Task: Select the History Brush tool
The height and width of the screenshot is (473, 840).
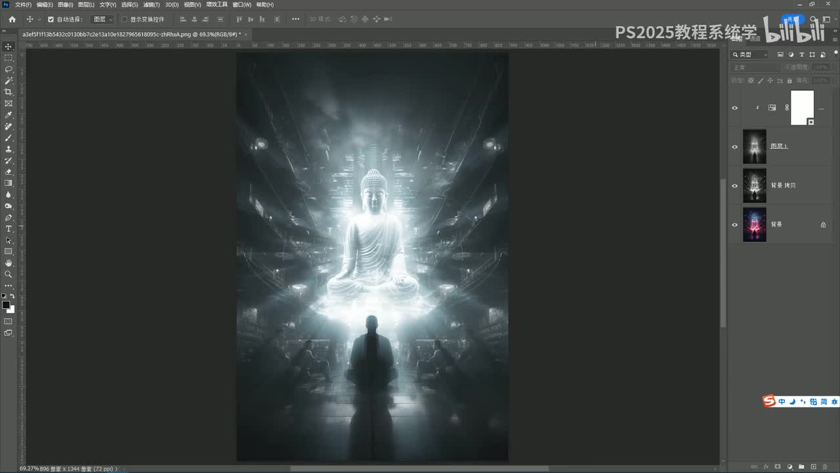Action: (x=9, y=160)
